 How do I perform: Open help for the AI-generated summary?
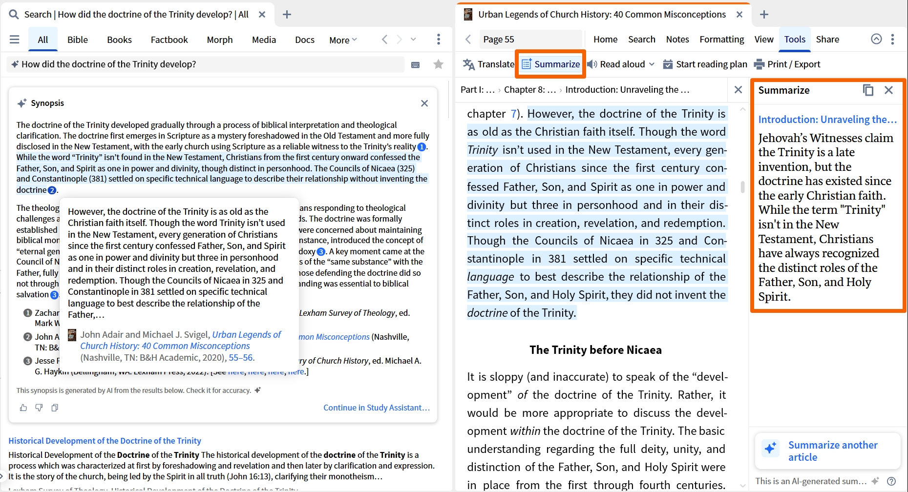[x=891, y=481]
